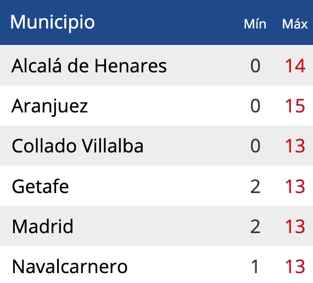313x283 pixels.
Task: Click Navalcarnero minimum value 1
Action: (255, 266)
